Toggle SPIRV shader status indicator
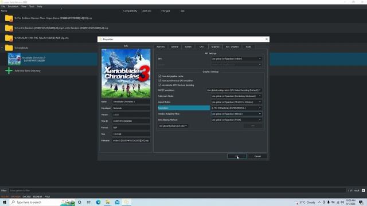 click(x=15, y=197)
